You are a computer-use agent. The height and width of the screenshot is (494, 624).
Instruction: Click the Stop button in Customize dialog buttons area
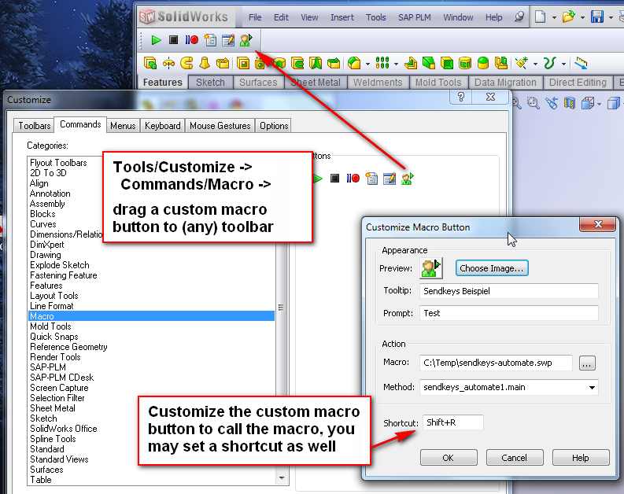coord(335,179)
